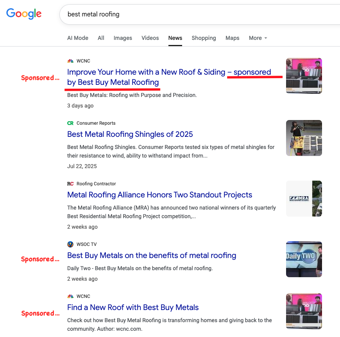Click the Google logo
Viewport: 340px width, 337px height.
tap(23, 14)
